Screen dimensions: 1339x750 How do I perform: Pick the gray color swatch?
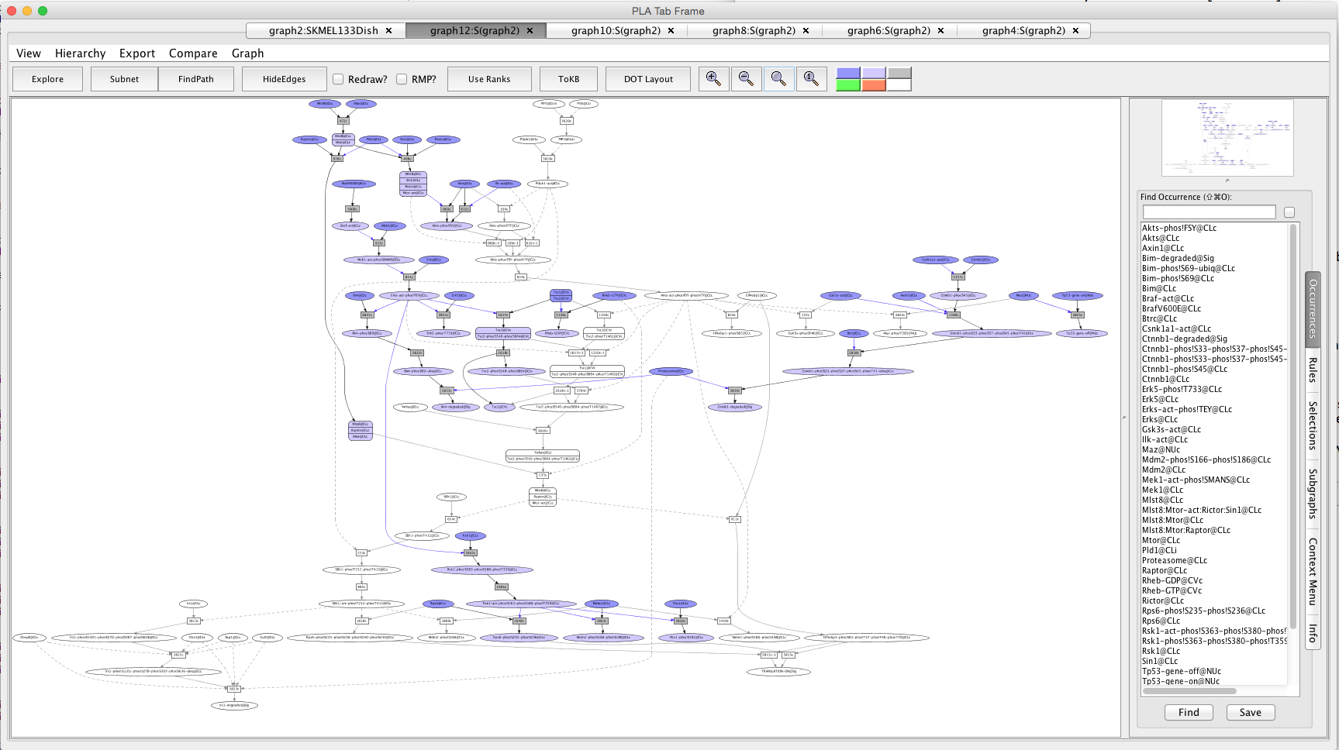[899, 73]
